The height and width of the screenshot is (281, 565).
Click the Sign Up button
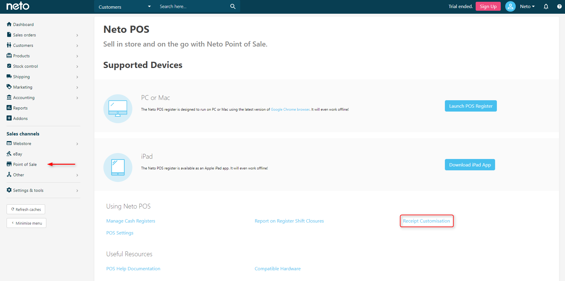488,6
